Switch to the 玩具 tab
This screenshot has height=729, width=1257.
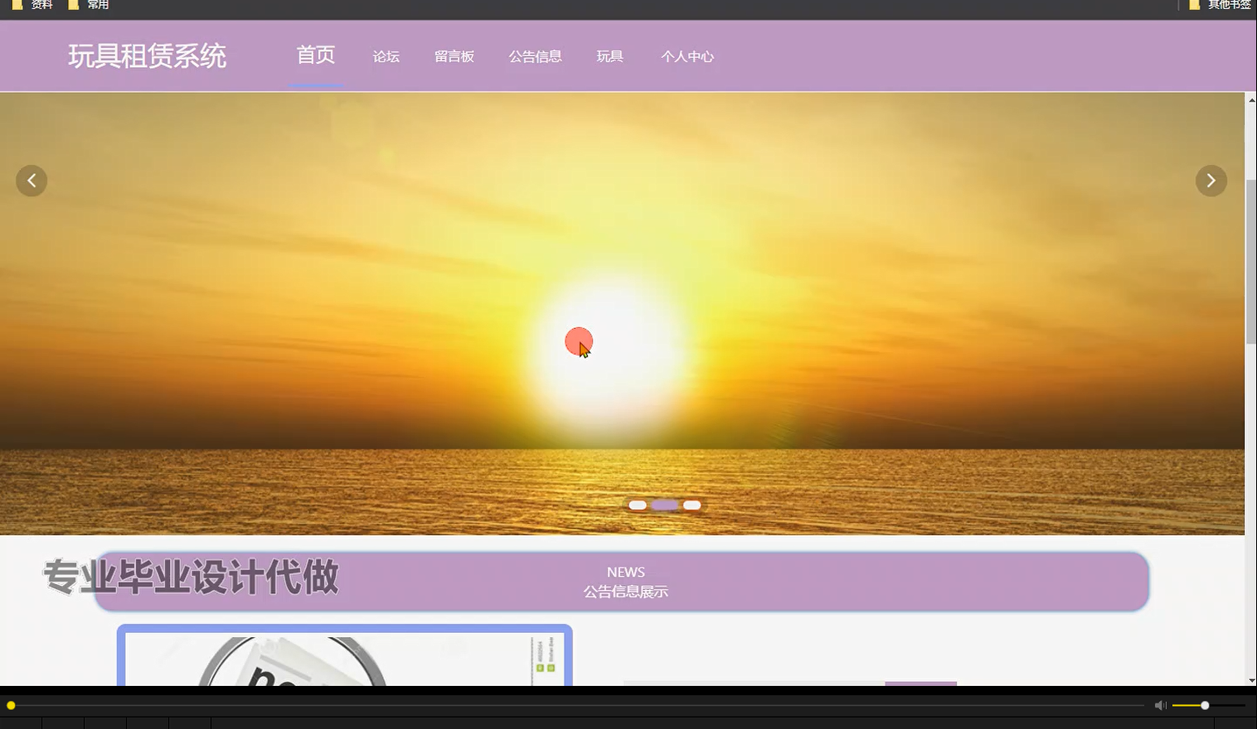coord(609,56)
